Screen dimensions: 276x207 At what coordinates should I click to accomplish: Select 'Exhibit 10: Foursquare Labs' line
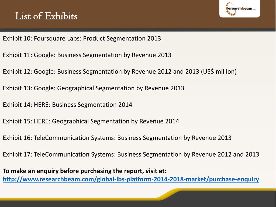(x=82, y=39)
